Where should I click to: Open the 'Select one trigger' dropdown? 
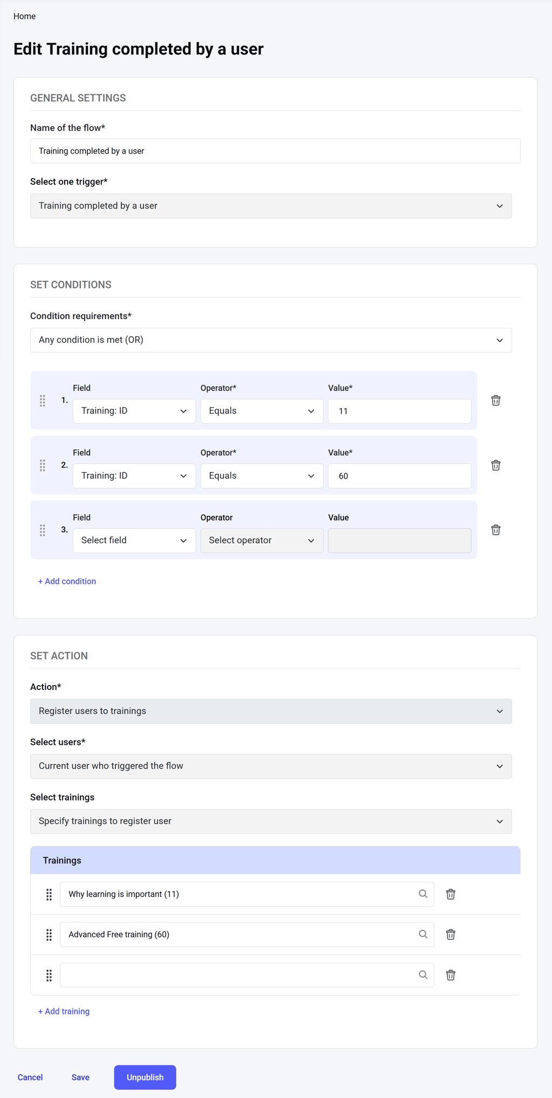[271, 206]
